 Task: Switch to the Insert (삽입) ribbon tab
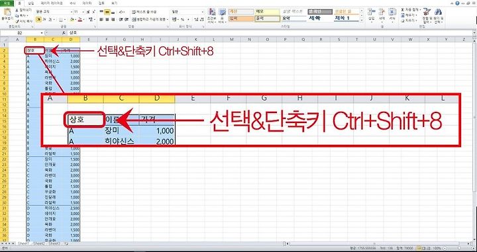click(x=30, y=3)
